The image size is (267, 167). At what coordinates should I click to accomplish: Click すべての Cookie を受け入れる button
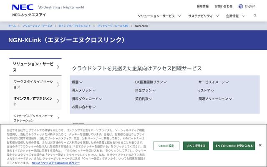point(234,146)
